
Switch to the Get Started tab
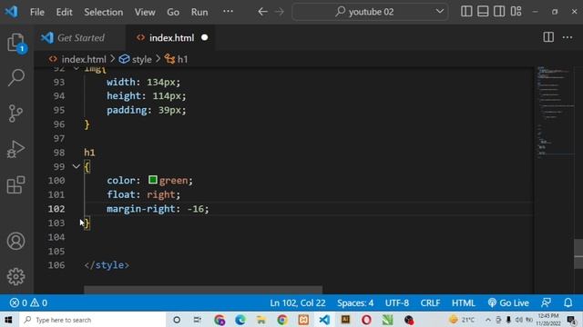80,37
